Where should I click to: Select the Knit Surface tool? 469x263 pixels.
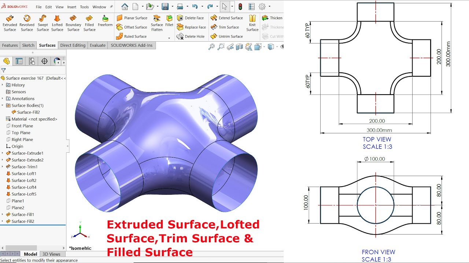(x=252, y=23)
